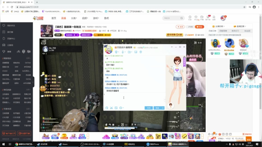Switch to Chrome in the taskbar

pyautogui.click(x=24, y=144)
